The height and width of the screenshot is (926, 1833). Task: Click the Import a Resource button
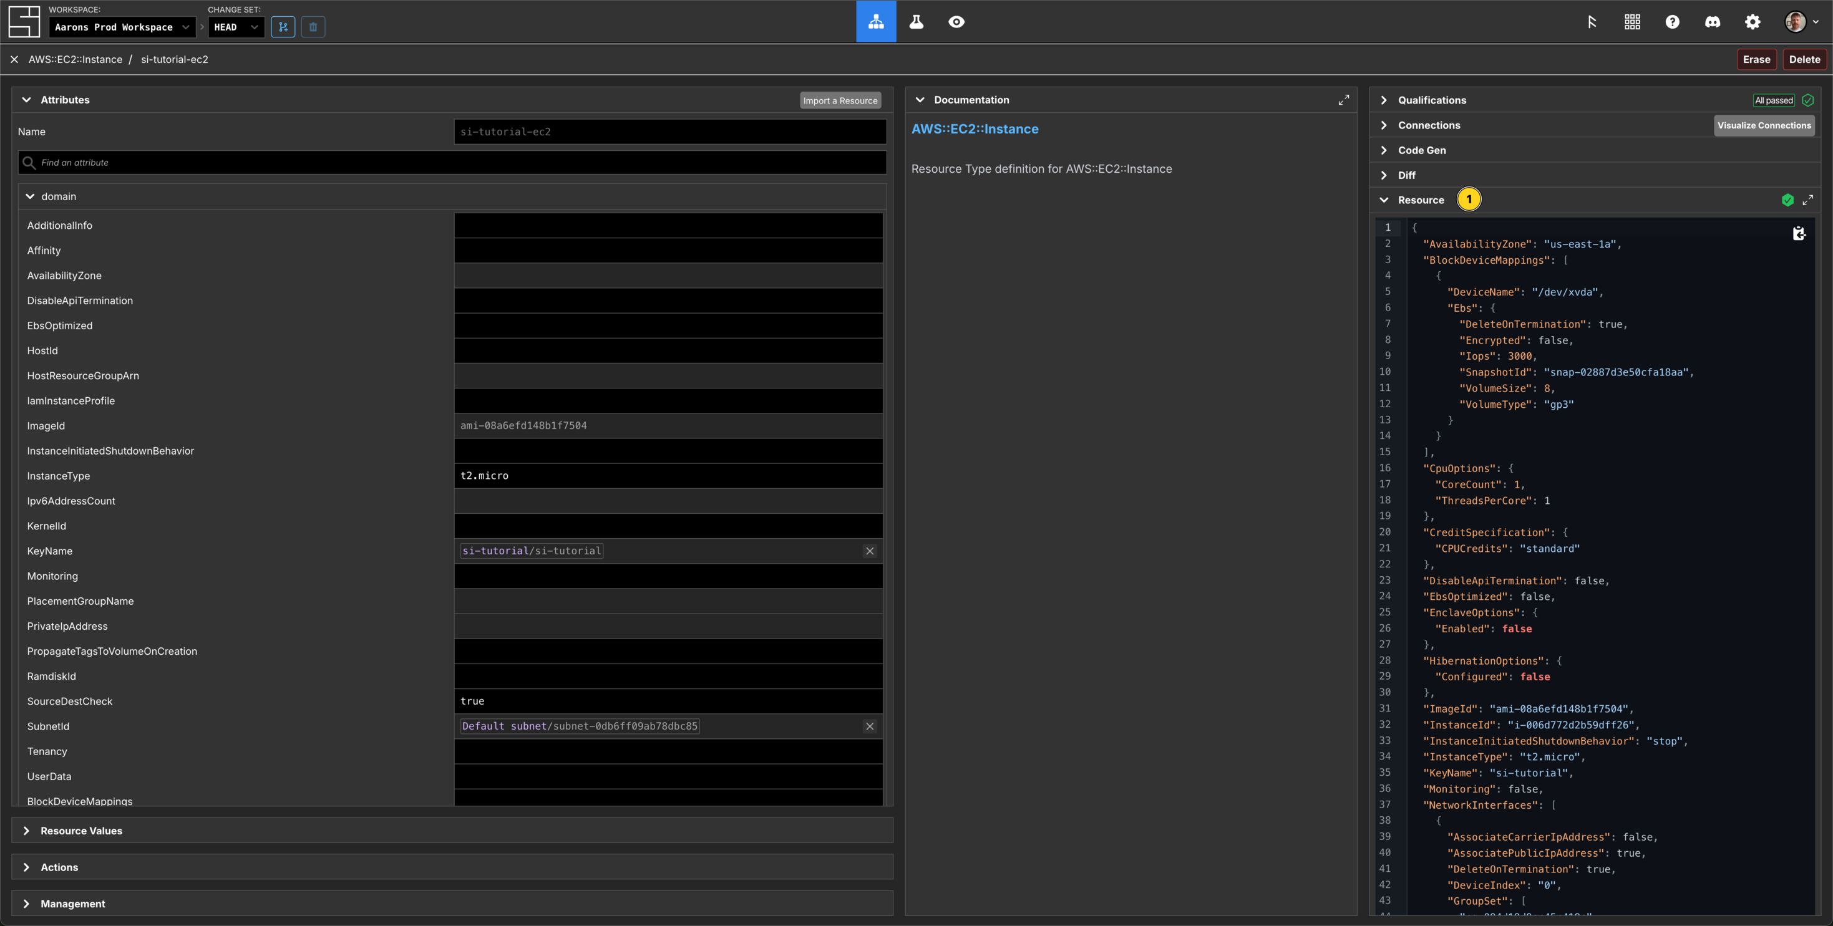840,100
